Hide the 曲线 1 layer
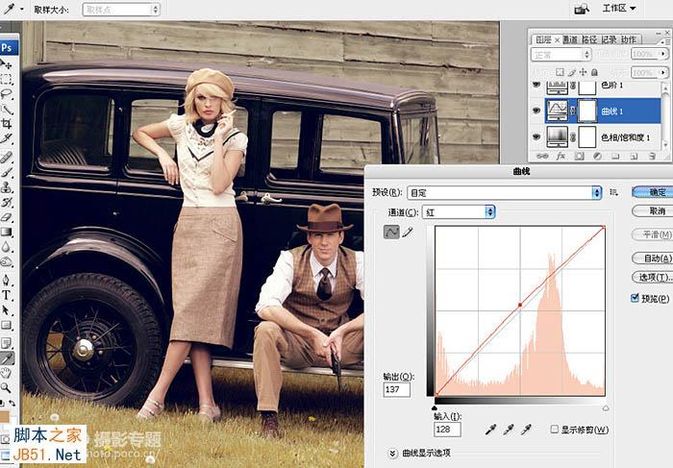The width and height of the screenshot is (673, 468). (536, 111)
